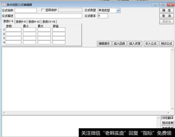Click the 插入资源 button
Image resolution: width=175 pixels, height=137 pixels.
135,43
